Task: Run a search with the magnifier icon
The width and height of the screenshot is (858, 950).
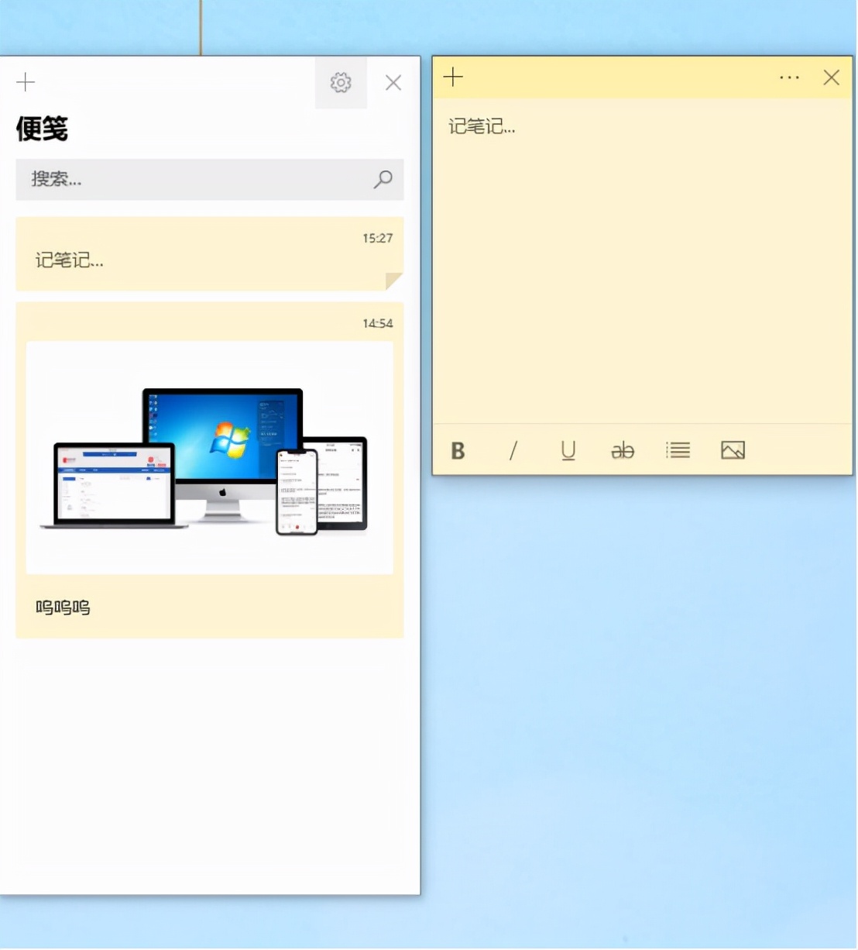Action: point(383,180)
